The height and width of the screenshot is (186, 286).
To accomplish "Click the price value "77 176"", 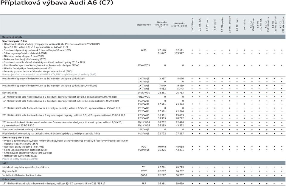I will coord(162,50).
